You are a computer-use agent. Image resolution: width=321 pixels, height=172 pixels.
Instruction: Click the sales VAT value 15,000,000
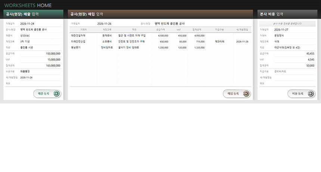(x=41, y=60)
